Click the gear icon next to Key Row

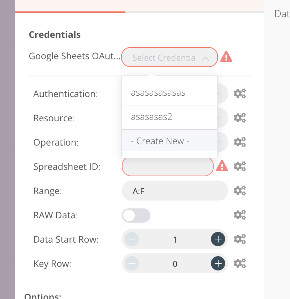point(239,263)
